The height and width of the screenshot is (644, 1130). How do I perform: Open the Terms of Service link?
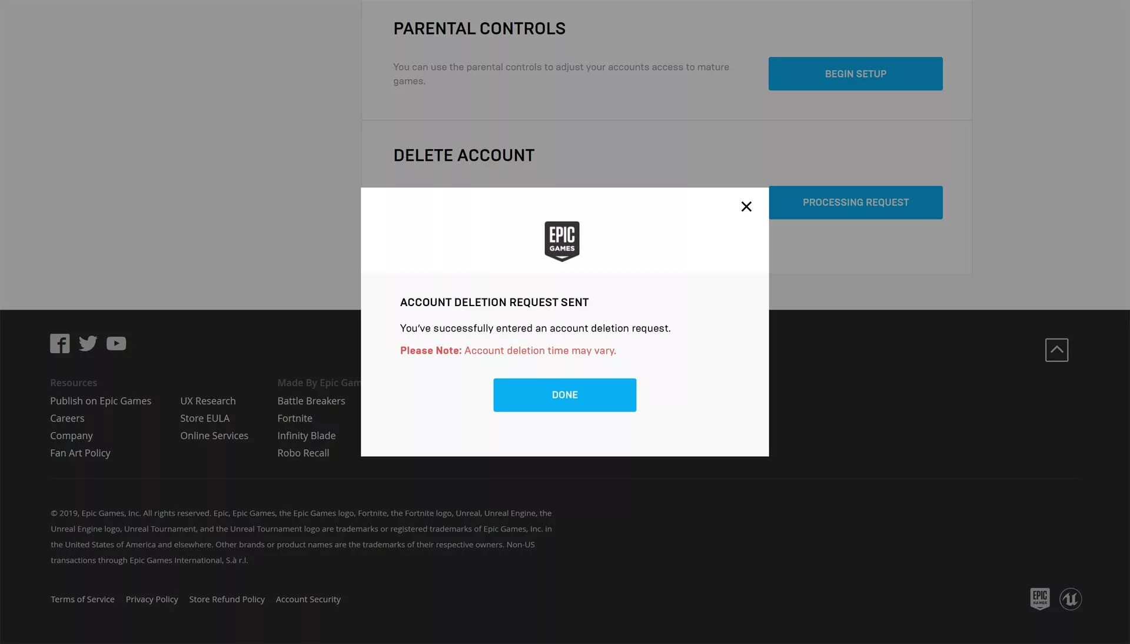pyautogui.click(x=82, y=599)
